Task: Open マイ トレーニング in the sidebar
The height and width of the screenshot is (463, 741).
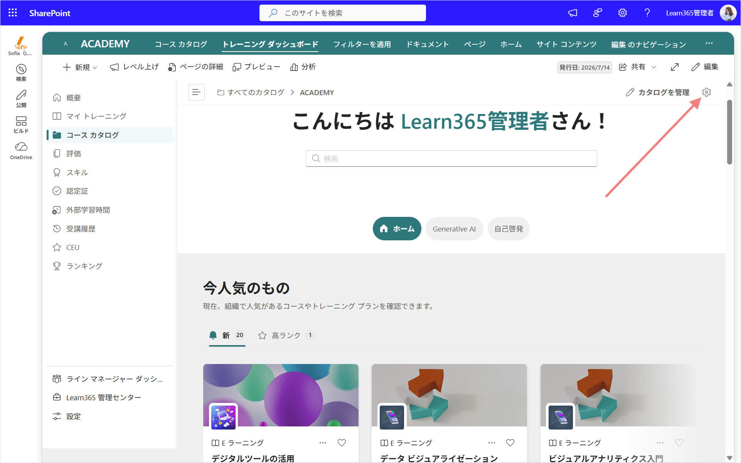Action: click(x=110, y=116)
